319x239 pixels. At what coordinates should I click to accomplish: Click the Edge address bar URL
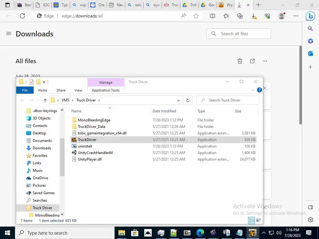82,16
